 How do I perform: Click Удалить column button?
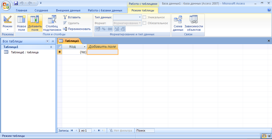tap(71, 23)
